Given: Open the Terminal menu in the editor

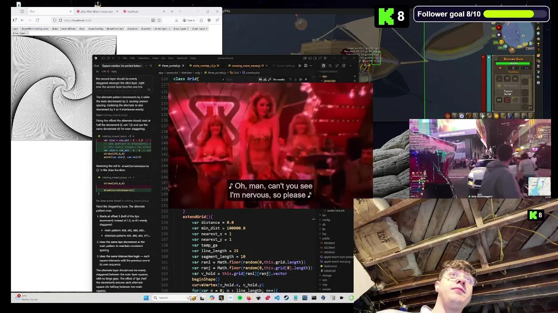Looking at the screenshot, I should tap(182, 58).
